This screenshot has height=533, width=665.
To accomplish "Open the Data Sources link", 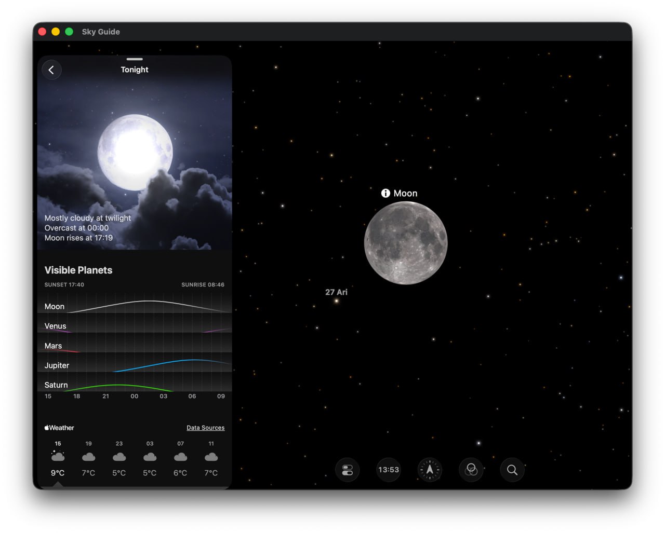I will point(205,428).
